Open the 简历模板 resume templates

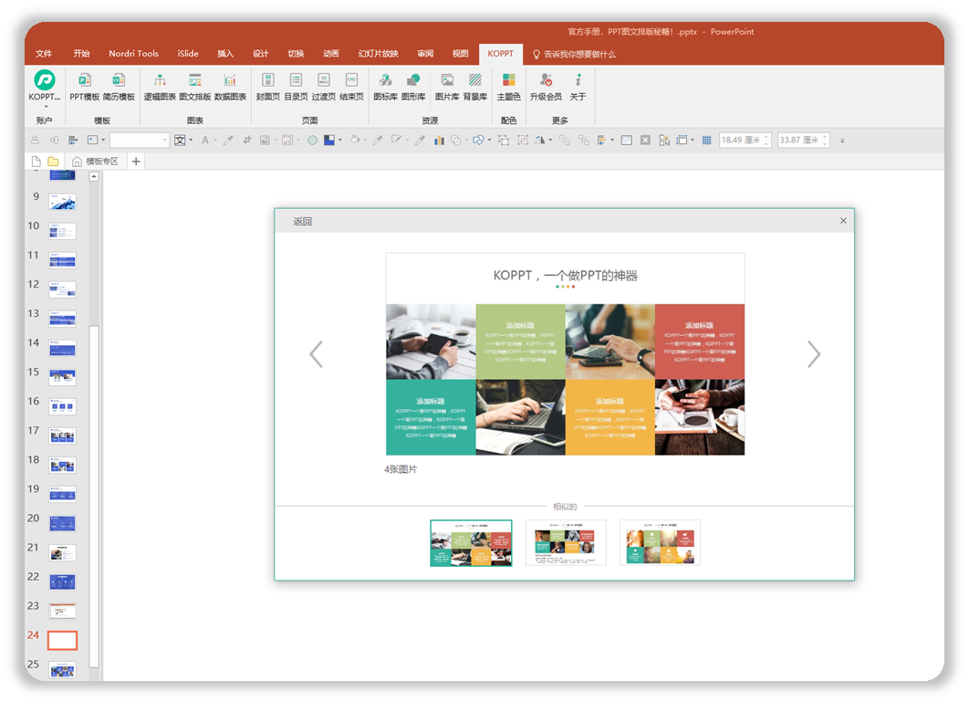tap(119, 87)
